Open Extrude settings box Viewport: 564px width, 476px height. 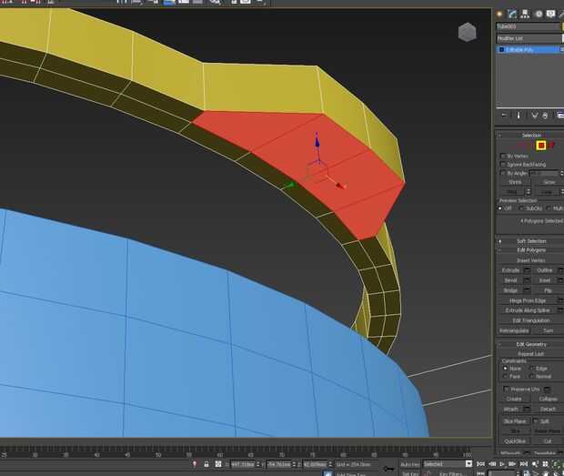pyautogui.click(x=528, y=269)
